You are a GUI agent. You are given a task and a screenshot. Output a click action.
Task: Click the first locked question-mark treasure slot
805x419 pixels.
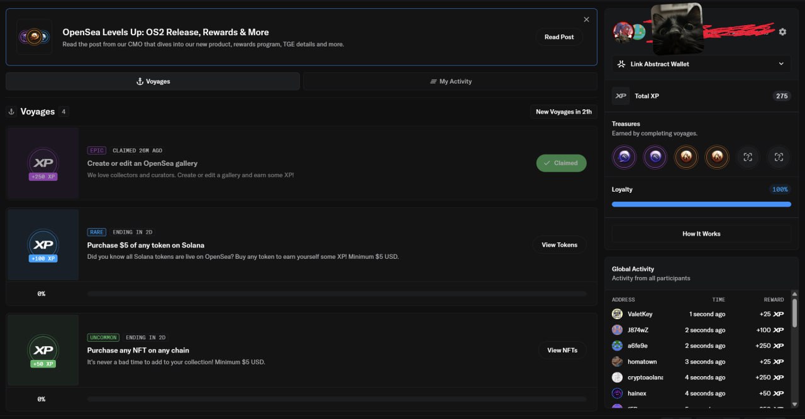748,157
